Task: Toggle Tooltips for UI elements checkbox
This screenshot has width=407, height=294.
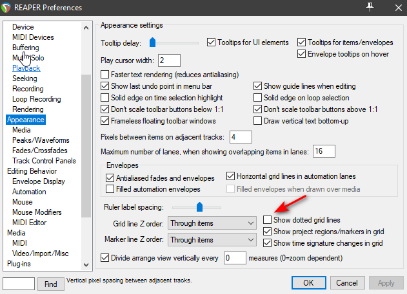Action: coord(211,42)
